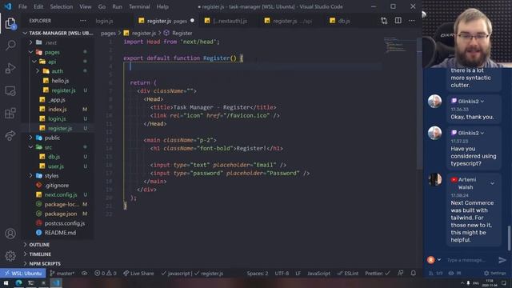Open the Edit menu
The image size is (512, 288).
[x=38, y=6]
